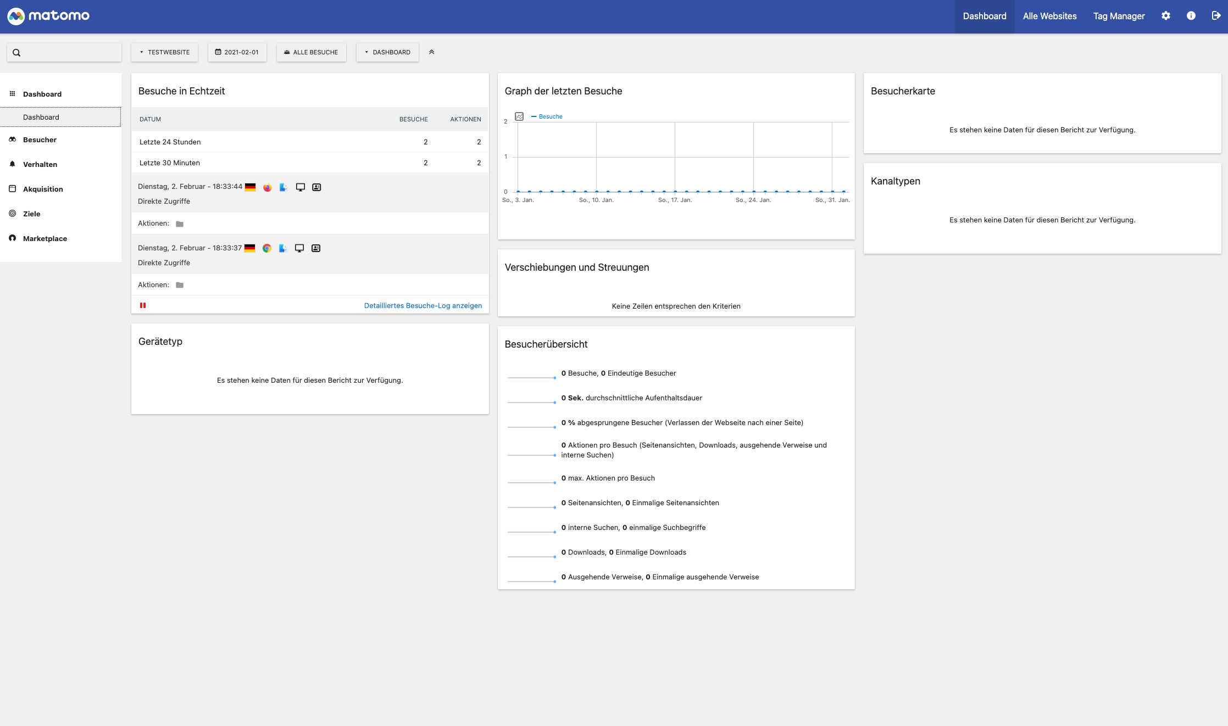The width and height of the screenshot is (1228, 726).
Task: Click the German flag in 18:33:37 visit
Action: click(249, 248)
